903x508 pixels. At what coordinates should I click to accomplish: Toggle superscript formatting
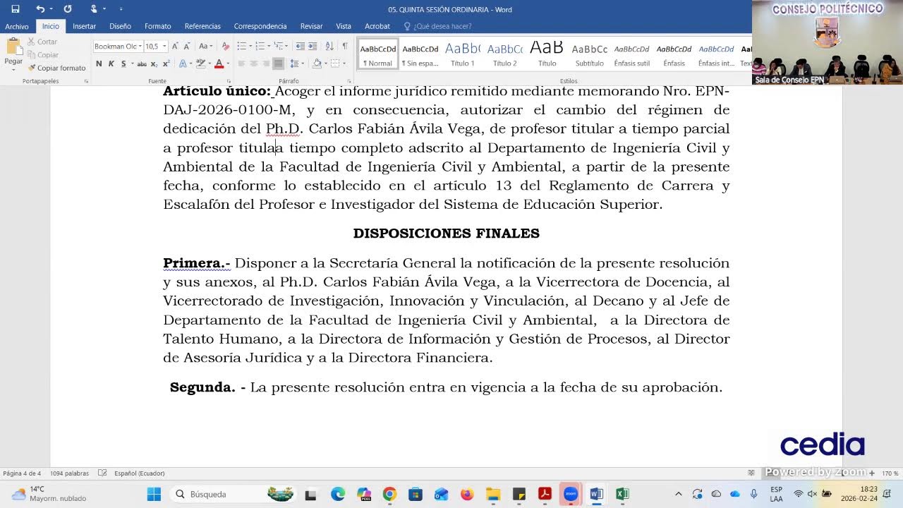pos(166,64)
